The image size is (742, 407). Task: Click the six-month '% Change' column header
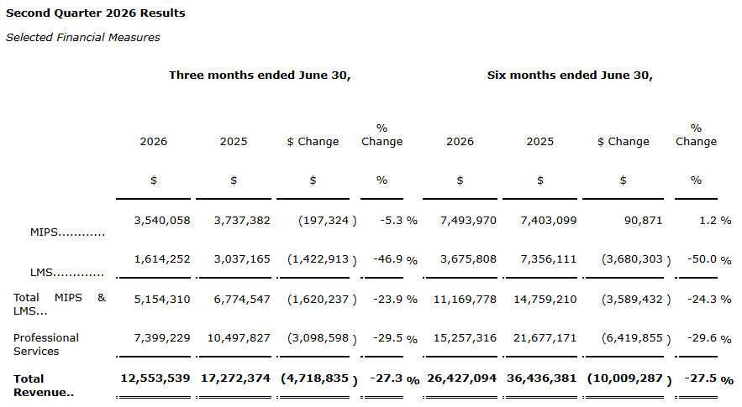click(x=696, y=135)
